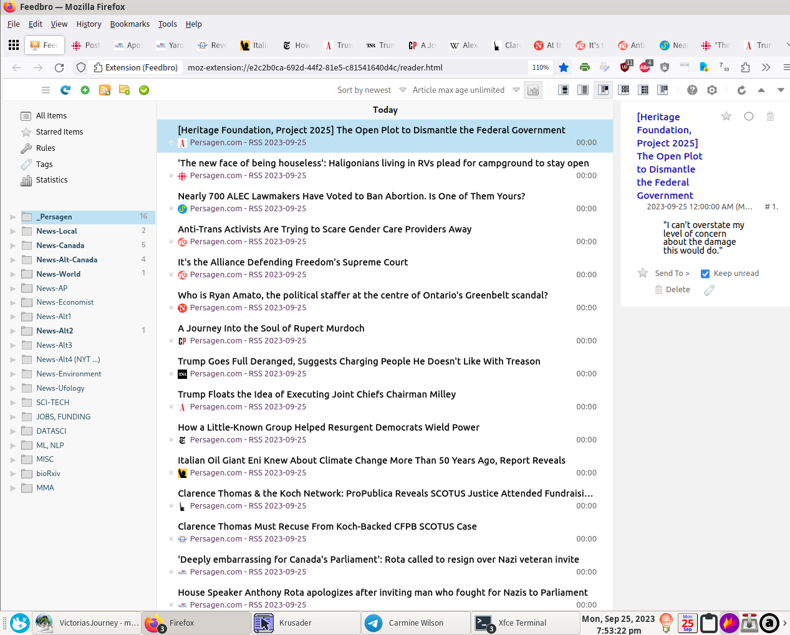This screenshot has height=635, width=790.
Task: Select the magazine grid view mode icon
Action: [x=624, y=90]
